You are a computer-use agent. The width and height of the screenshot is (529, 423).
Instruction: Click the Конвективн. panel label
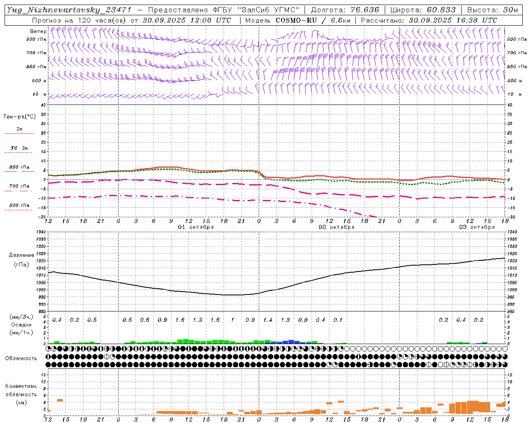point(21,386)
